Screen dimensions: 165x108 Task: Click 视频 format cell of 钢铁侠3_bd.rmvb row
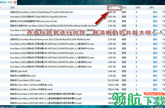point(124,71)
